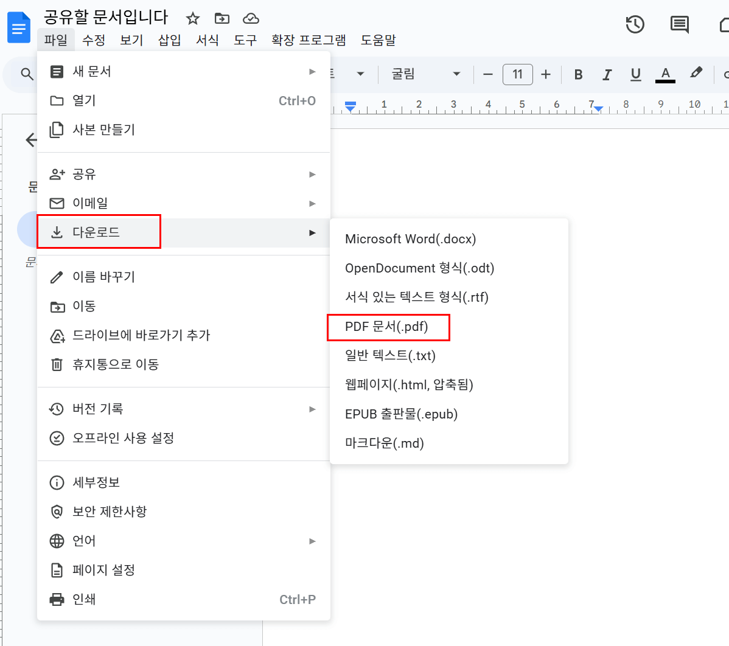729x646 pixels.
Task: Check the cloud save status icon
Action: pyautogui.click(x=251, y=19)
